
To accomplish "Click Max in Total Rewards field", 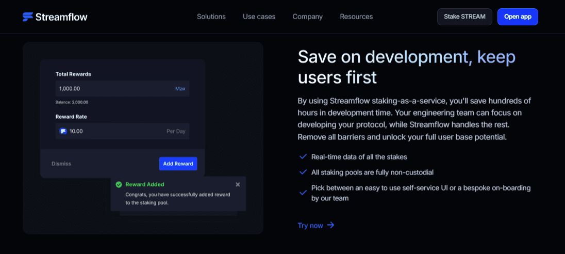I will (180, 89).
